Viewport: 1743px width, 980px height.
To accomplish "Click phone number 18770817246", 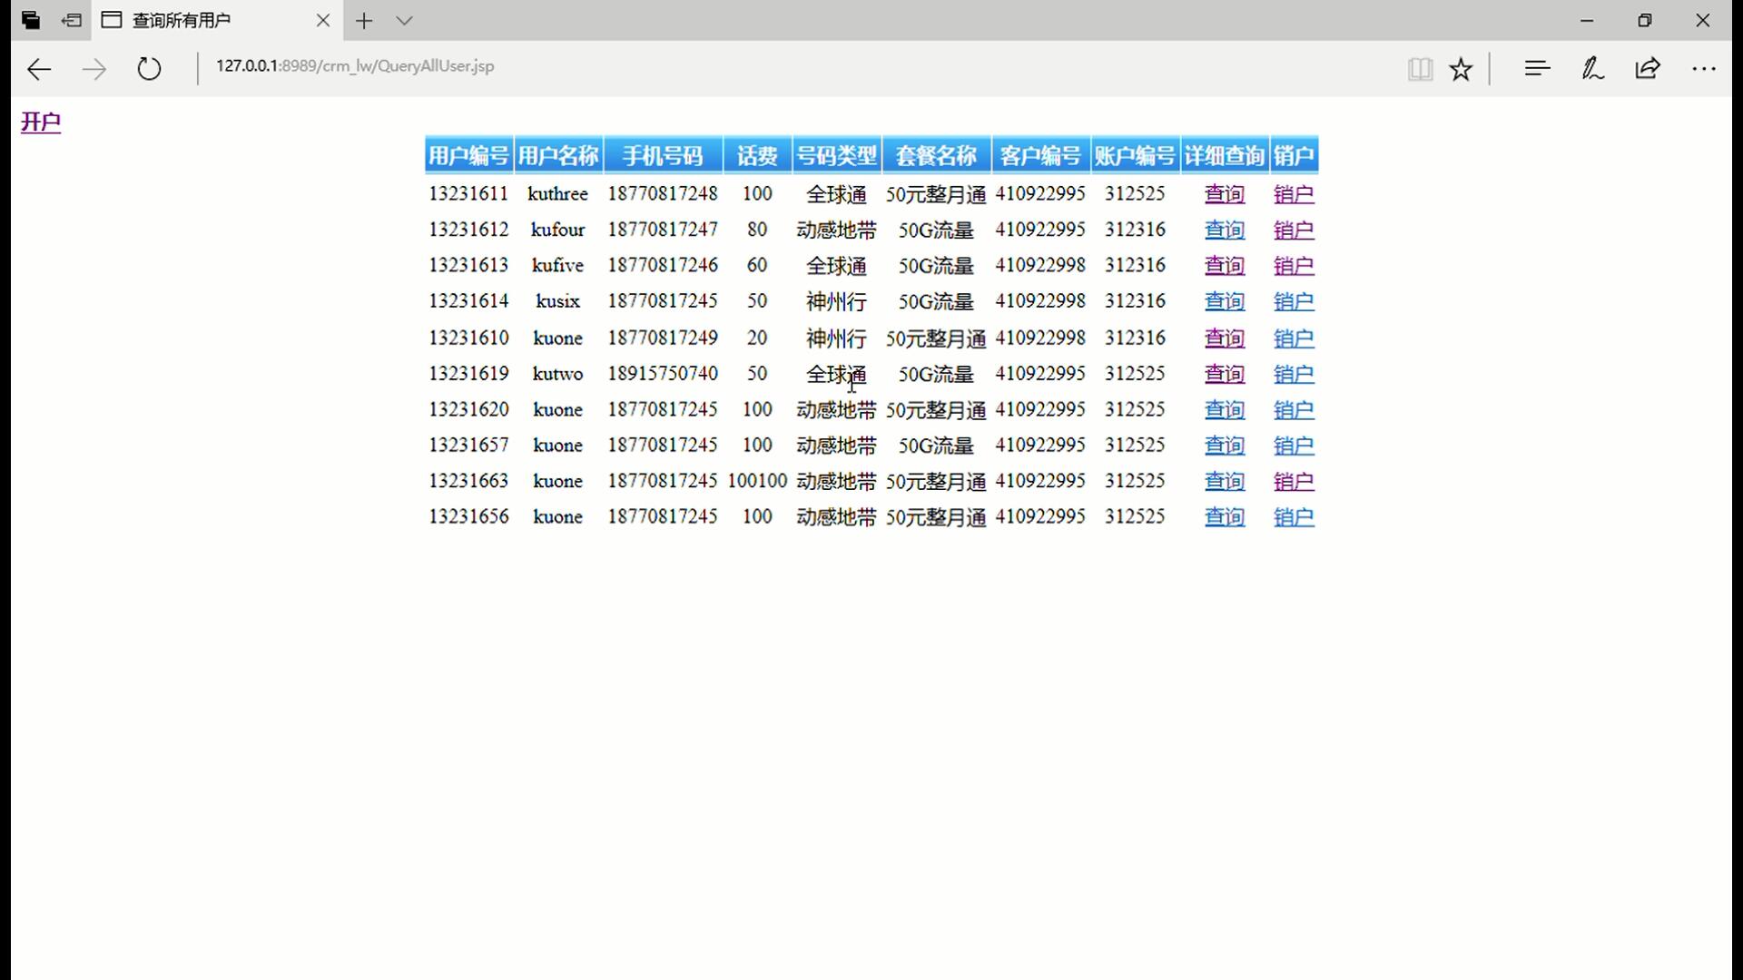I will 663,265.
